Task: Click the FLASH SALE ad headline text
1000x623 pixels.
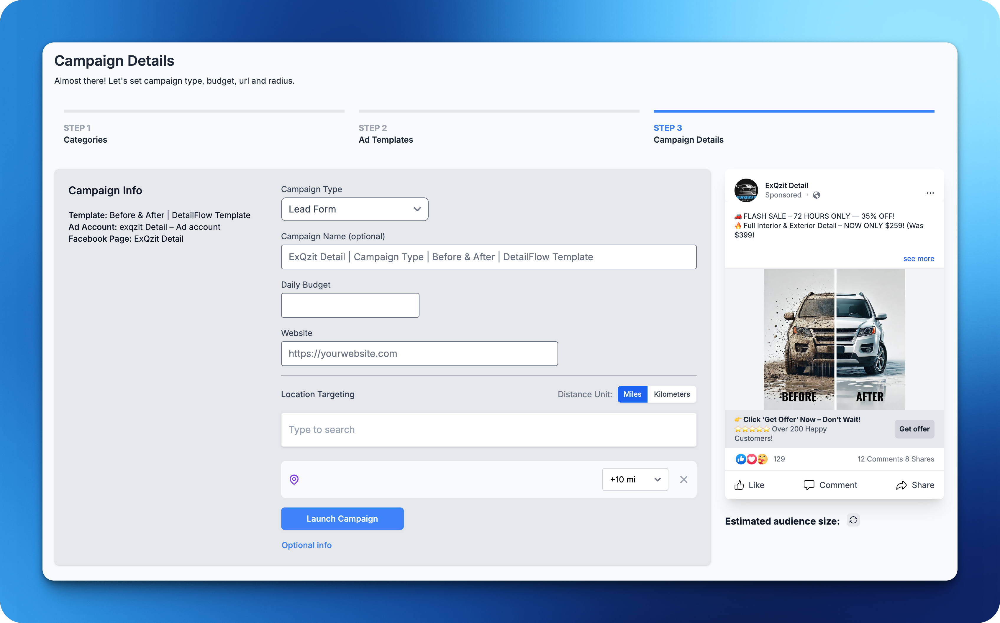Action: (814, 216)
